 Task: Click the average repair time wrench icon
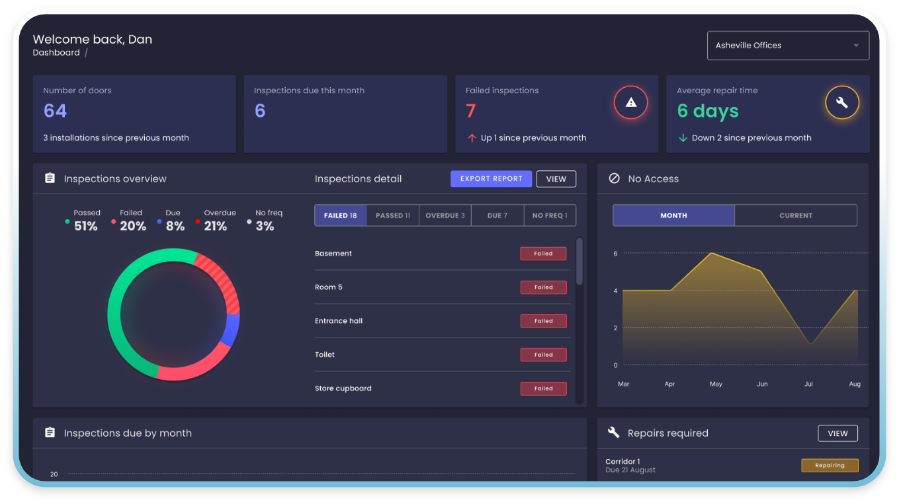pos(841,102)
